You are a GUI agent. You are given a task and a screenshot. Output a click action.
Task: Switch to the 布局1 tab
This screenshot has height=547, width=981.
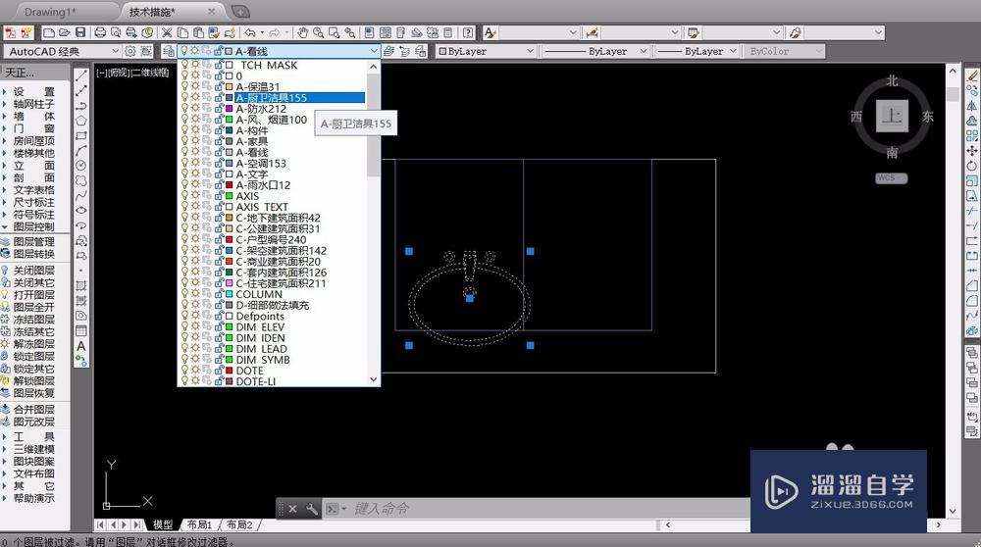[x=199, y=524]
